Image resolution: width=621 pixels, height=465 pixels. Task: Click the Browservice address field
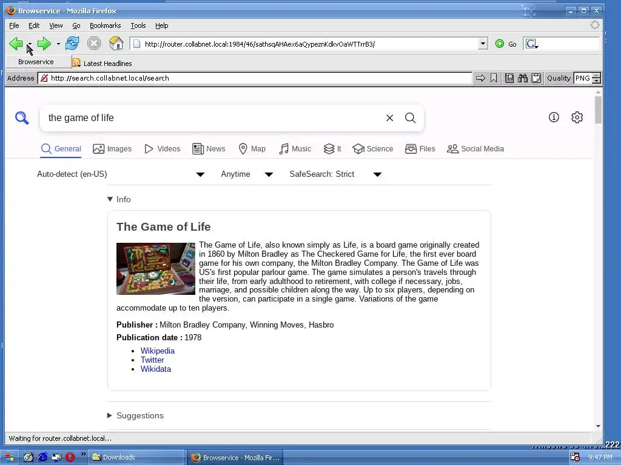point(255,78)
